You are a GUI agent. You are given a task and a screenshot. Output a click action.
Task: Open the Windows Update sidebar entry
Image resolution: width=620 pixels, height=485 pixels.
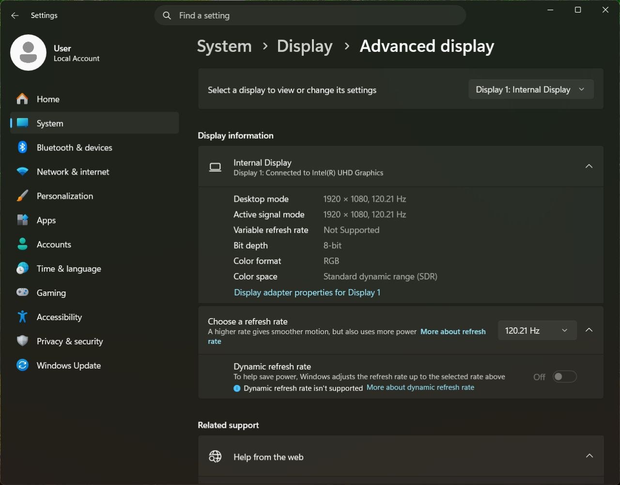tap(94, 365)
